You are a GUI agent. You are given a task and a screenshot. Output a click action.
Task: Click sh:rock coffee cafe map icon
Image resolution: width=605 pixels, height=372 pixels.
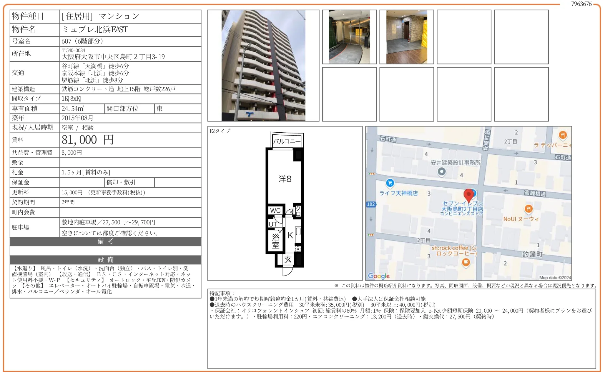tap(466, 262)
